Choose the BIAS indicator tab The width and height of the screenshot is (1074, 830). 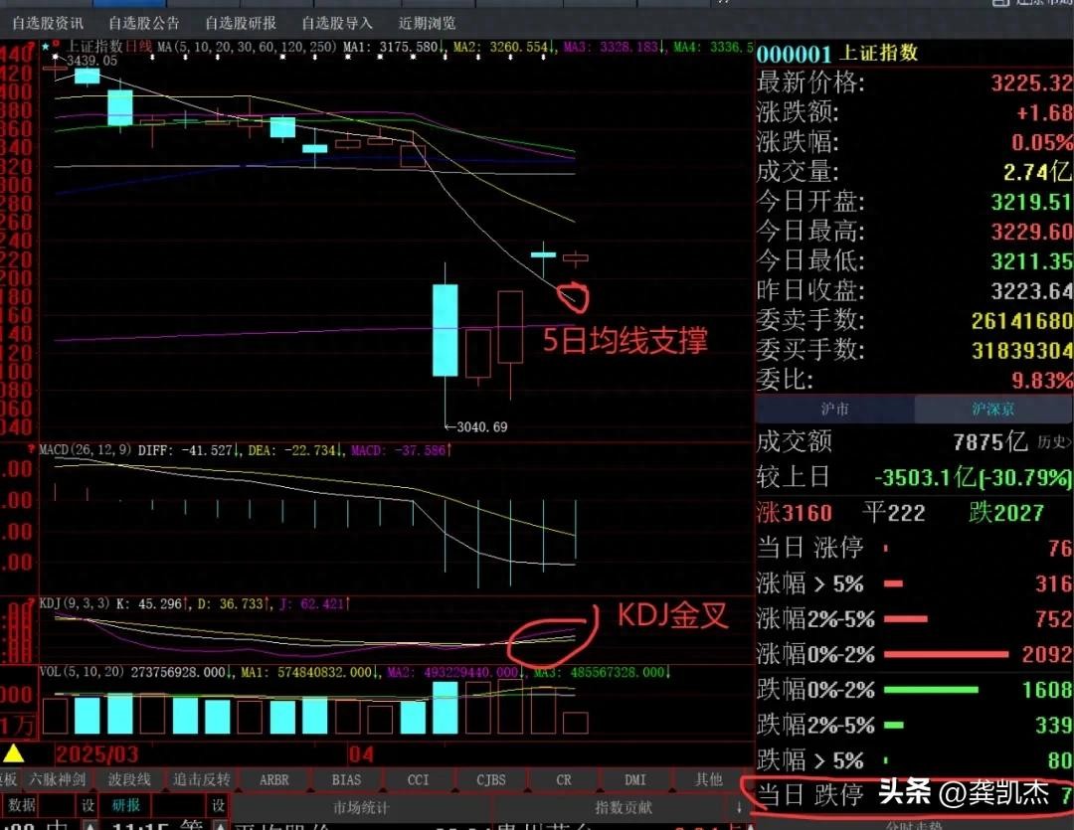(x=346, y=779)
